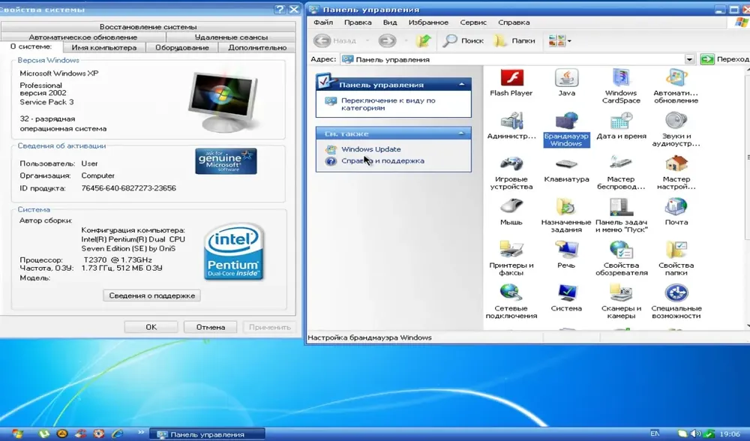750x441 pixels.
Task: Expand the address bar dropdown arrow
Action: point(689,59)
